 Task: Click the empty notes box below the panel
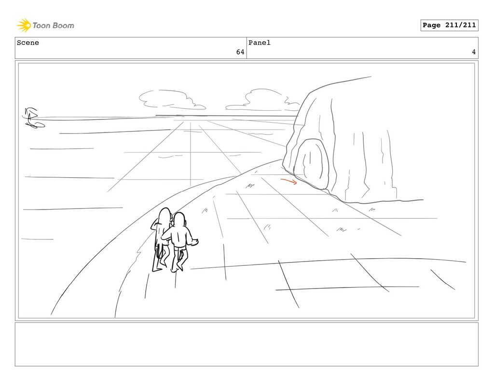pyautogui.click(x=247, y=344)
